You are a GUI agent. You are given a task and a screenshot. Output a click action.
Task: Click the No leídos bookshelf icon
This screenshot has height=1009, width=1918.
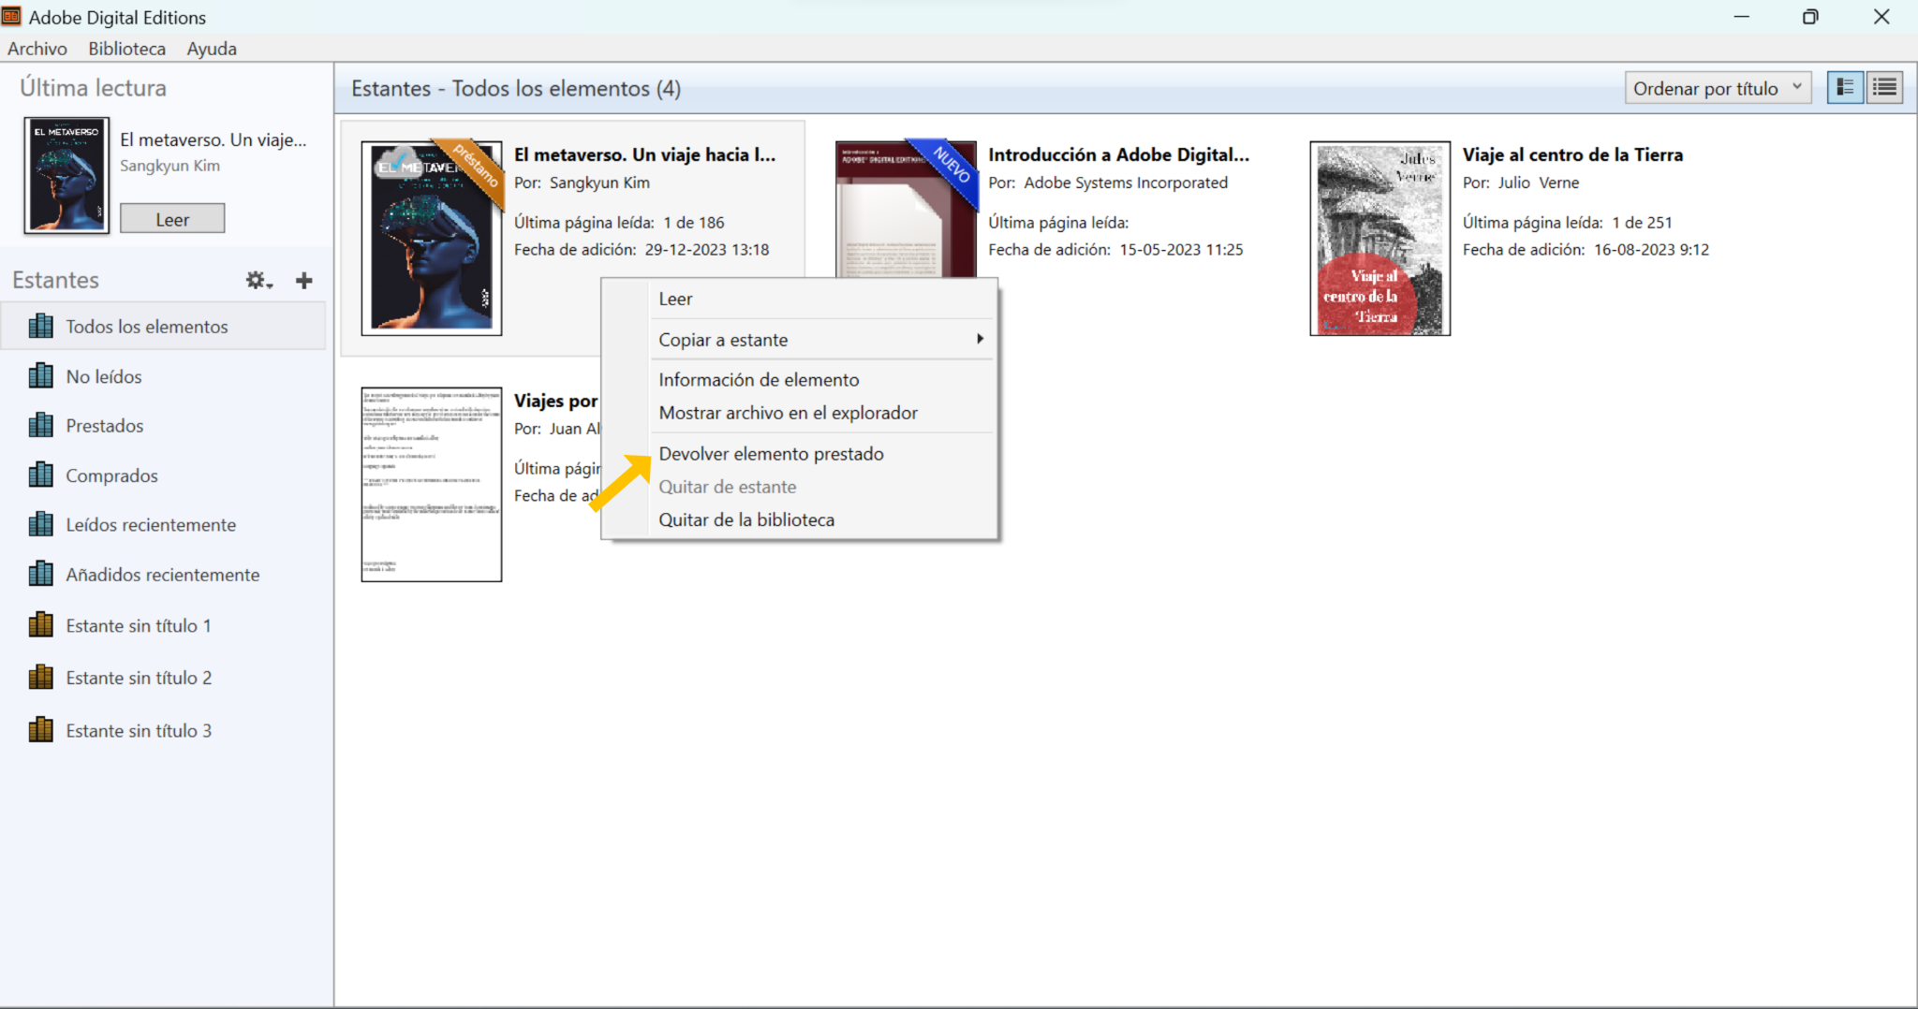click(x=41, y=376)
